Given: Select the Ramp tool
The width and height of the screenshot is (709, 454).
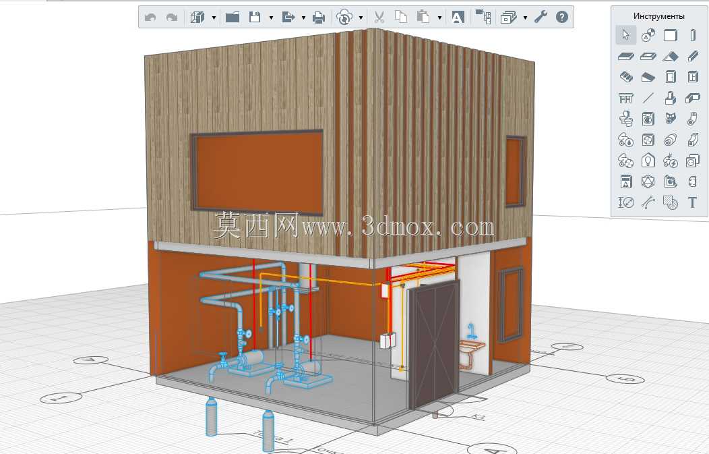Looking at the screenshot, I should (x=648, y=77).
